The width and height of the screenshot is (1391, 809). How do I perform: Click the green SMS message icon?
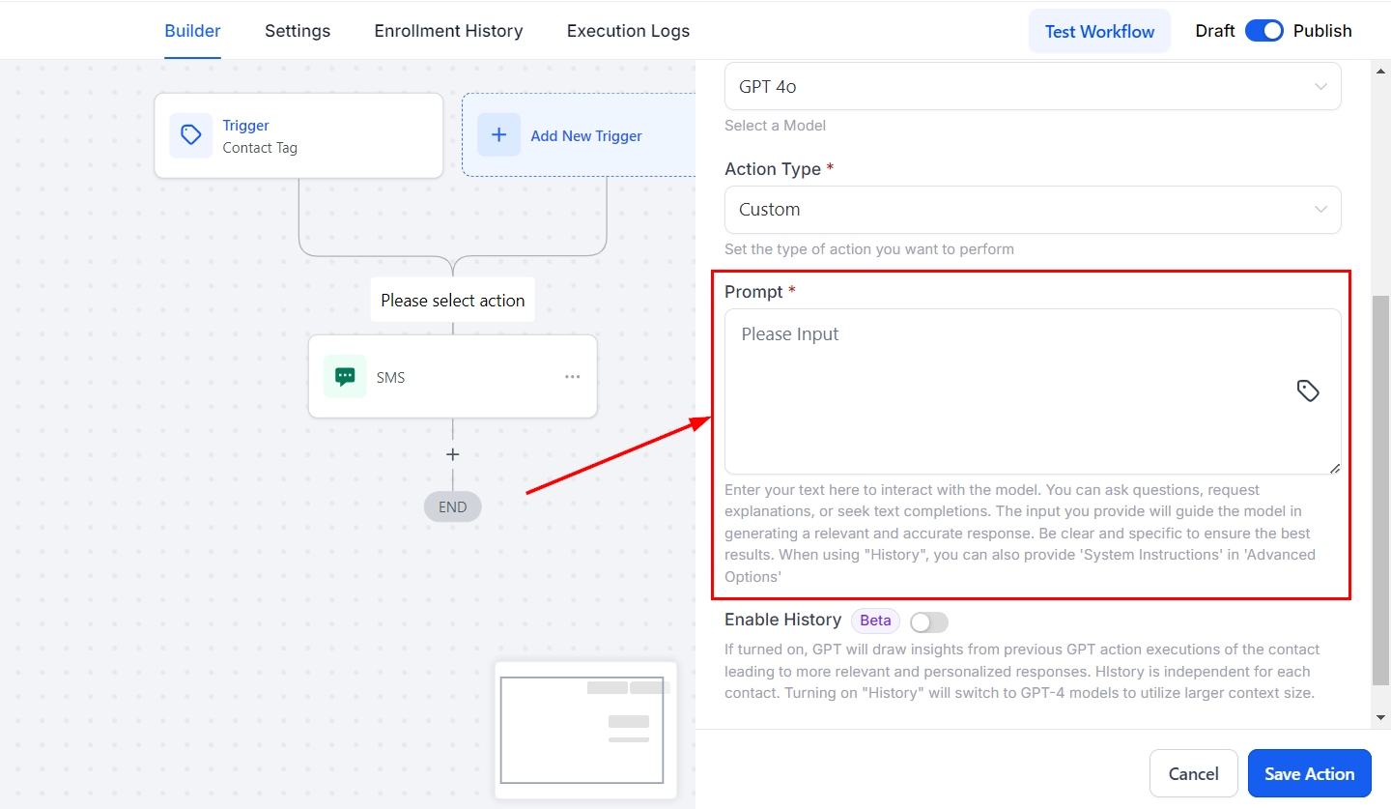click(345, 377)
